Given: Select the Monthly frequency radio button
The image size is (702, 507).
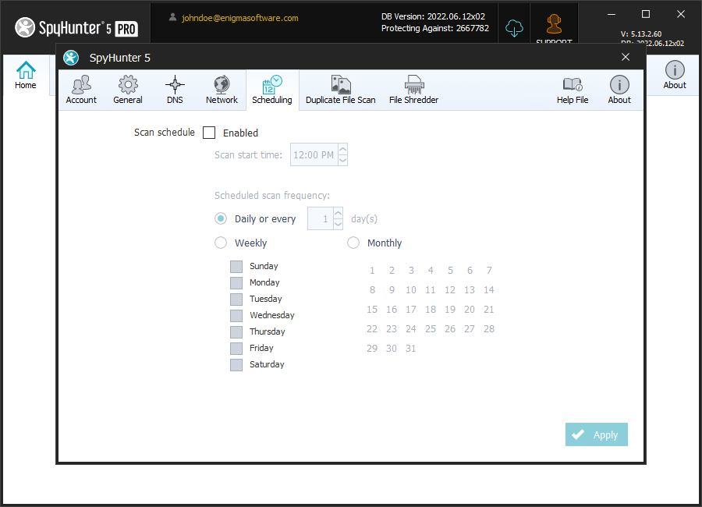Looking at the screenshot, I should [353, 243].
